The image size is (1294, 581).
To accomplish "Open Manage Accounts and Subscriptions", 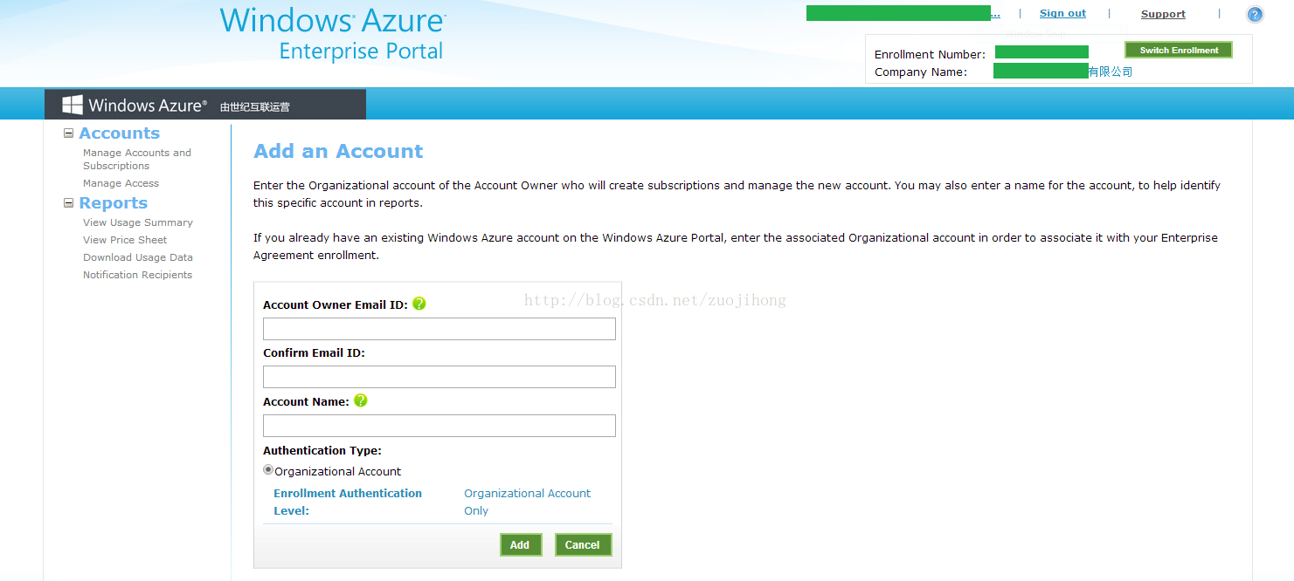I will 137,159.
